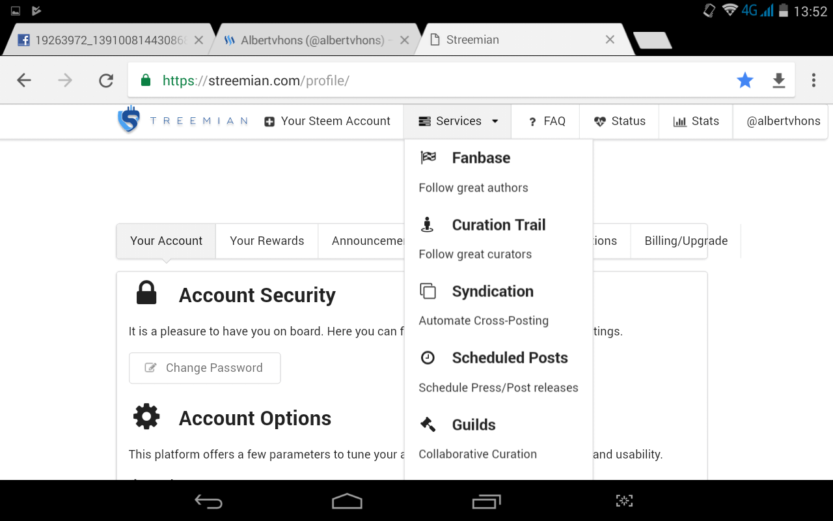Click the Fanbase flag icon
This screenshot has width=833, height=521.
(428, 157)
